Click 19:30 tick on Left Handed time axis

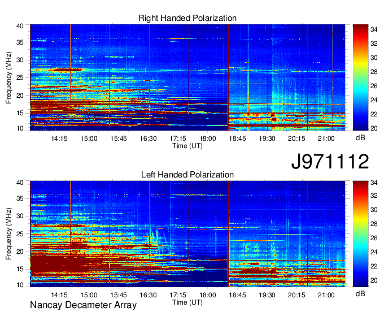click(267, 294)
